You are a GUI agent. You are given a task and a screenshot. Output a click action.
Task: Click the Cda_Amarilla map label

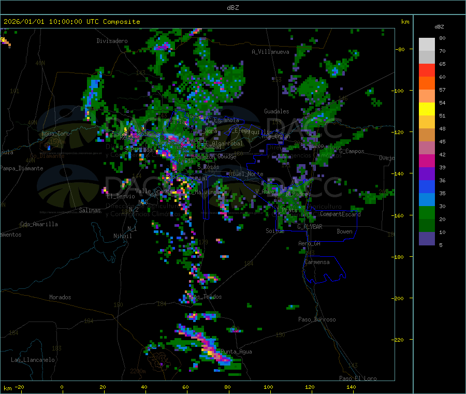point(39,224)
